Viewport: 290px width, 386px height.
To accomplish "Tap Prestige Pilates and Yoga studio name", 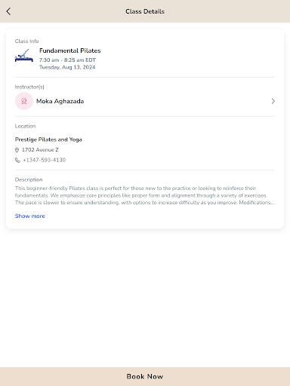I will 48,139.
